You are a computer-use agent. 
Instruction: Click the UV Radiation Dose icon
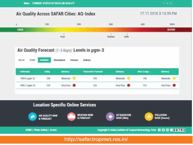tap(110, 117)
